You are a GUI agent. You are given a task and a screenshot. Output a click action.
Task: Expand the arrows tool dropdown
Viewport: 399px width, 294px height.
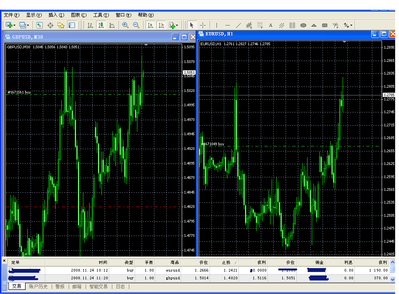(x=351, y=25)
